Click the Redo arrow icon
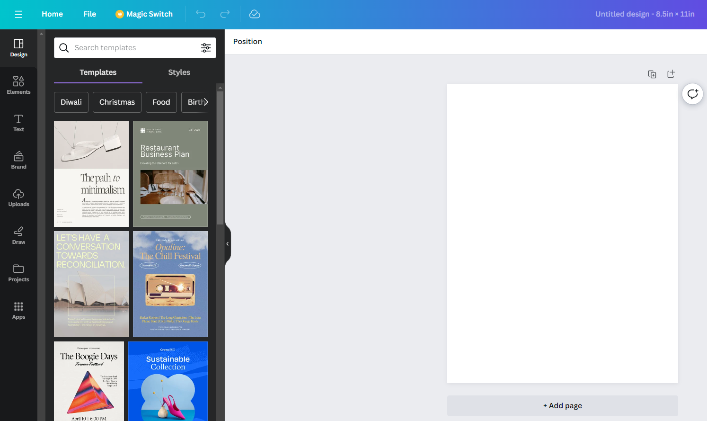Image resolution: width=707 pixels, height=421 pixels. click(225, 14)
